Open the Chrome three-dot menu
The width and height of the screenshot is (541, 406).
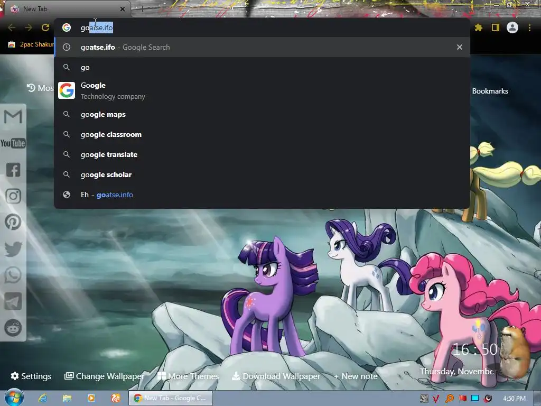point(529,27)
